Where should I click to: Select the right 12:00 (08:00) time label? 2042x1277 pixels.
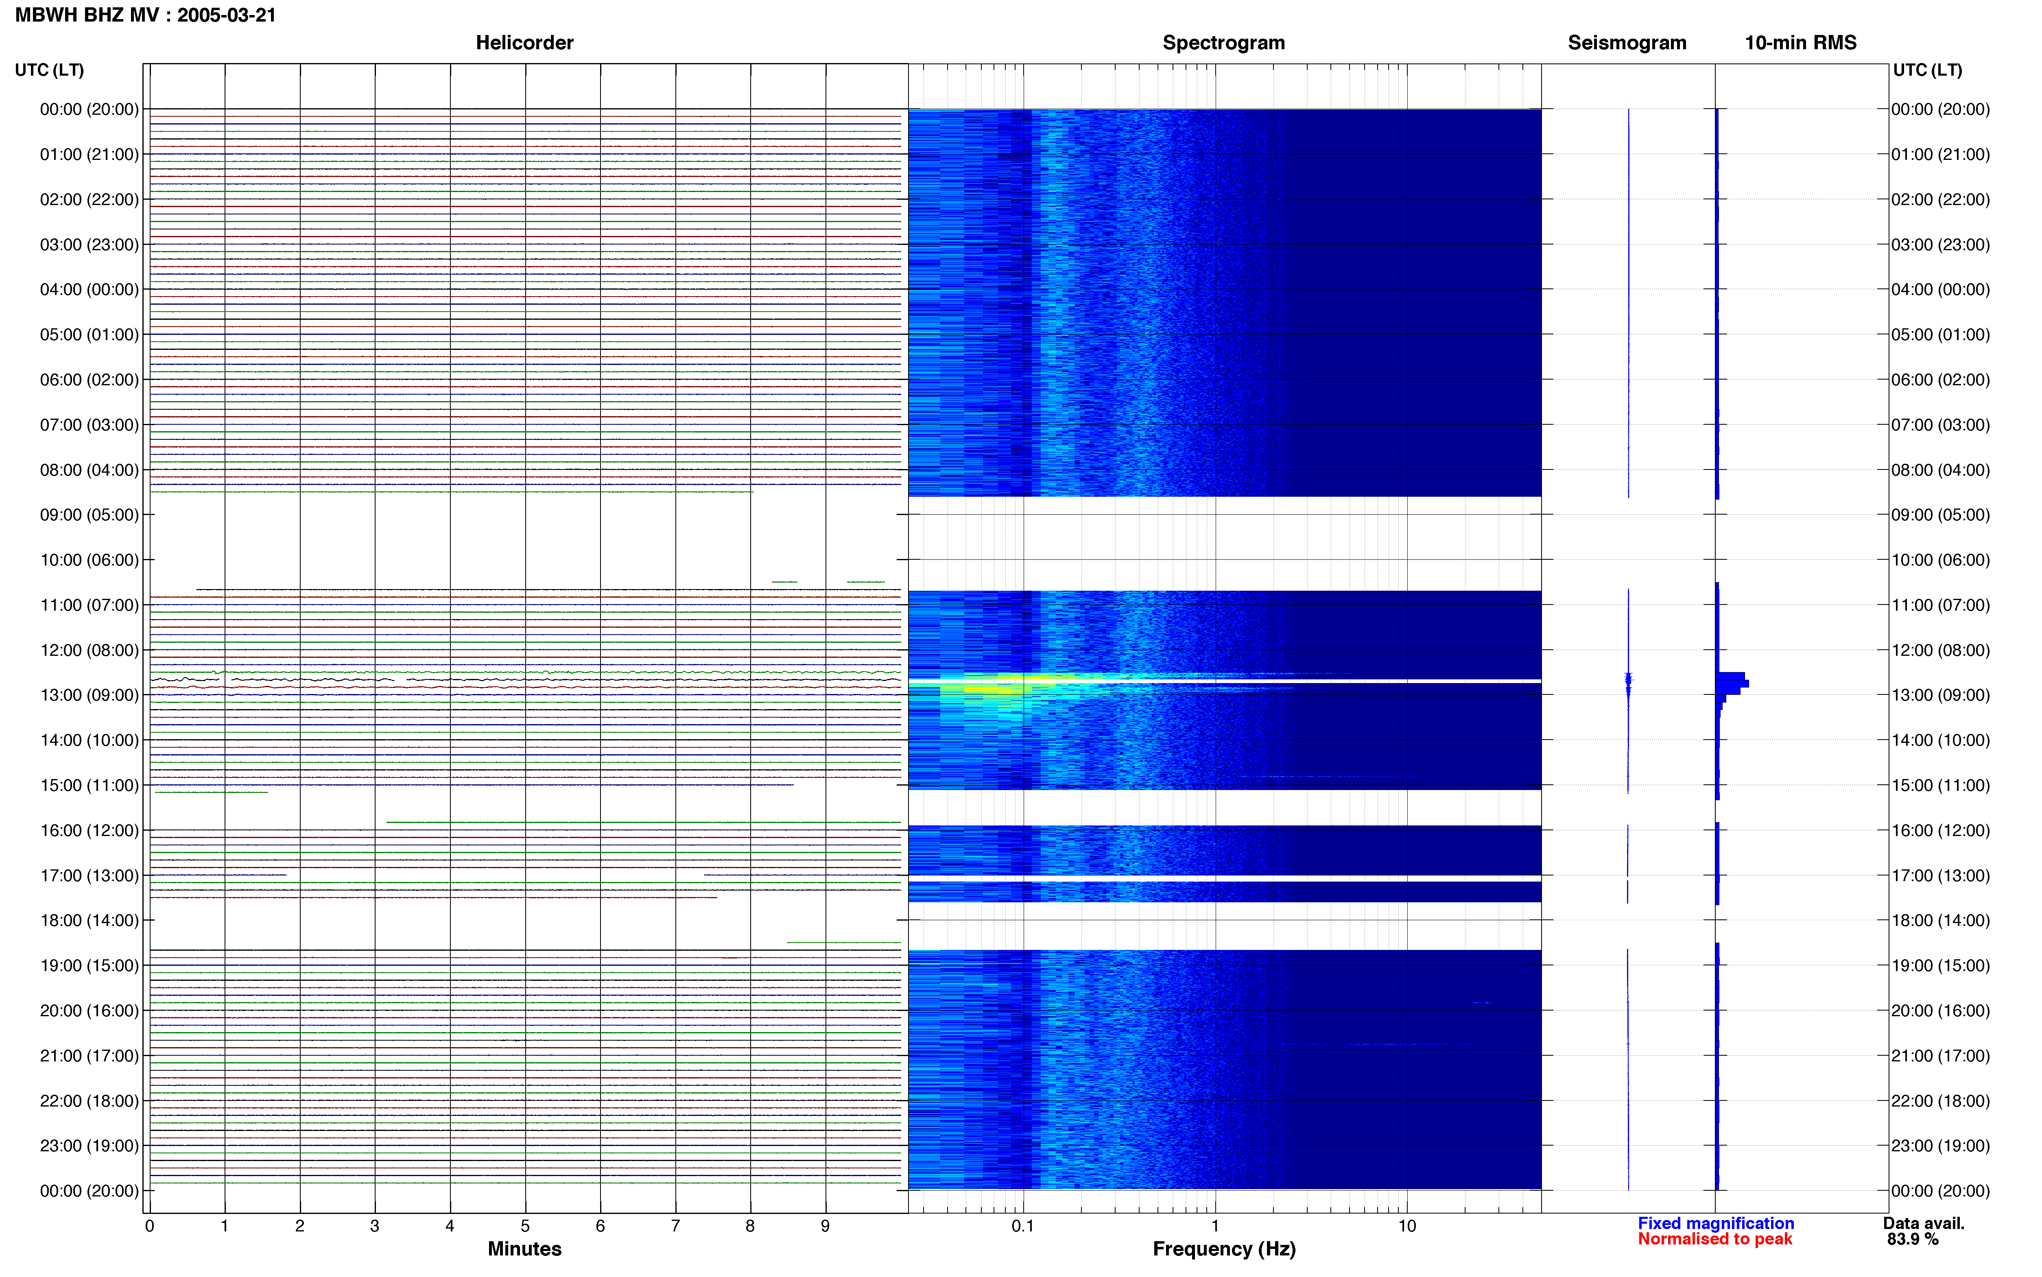tap(1941, 651)
